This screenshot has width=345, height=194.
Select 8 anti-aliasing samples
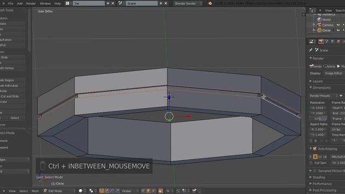point(315,157)
